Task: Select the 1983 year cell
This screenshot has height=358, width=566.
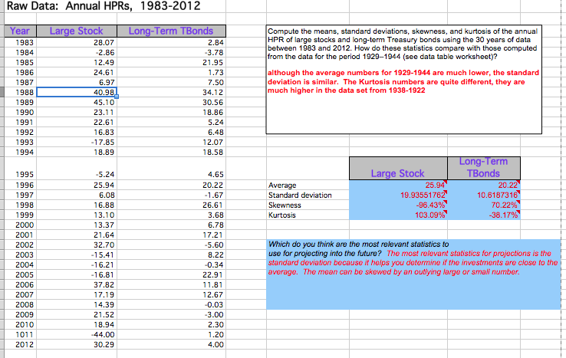Action: coord(20,43)
